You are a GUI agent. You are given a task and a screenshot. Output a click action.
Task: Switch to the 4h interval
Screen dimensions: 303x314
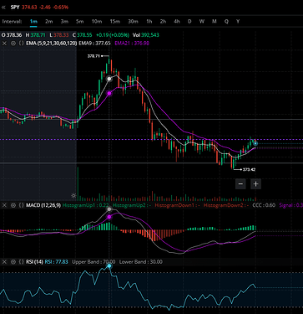coord(177,22)
